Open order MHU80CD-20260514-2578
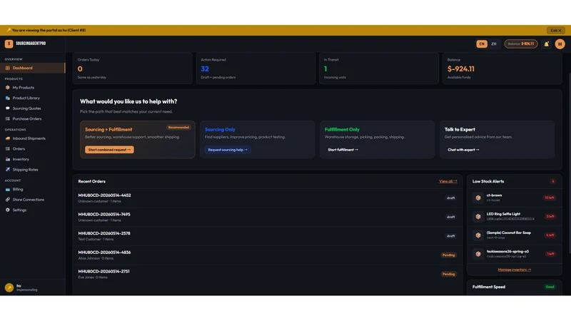Screen dimensions: 571x321 [x=267, y=236]
